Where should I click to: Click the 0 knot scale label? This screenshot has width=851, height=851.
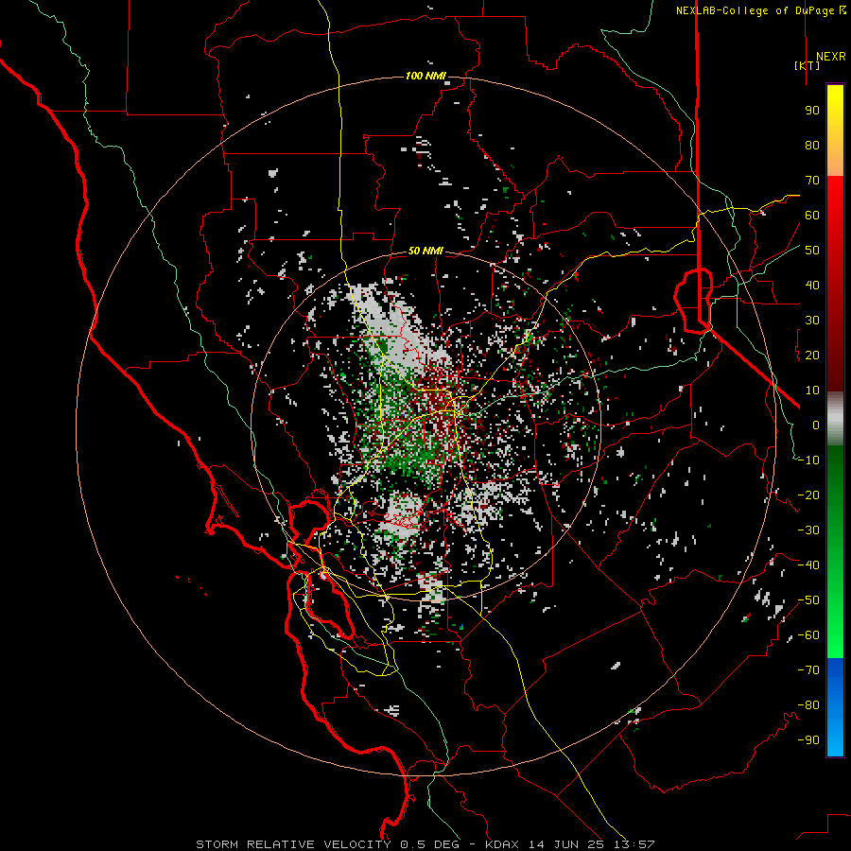(816, 425)
